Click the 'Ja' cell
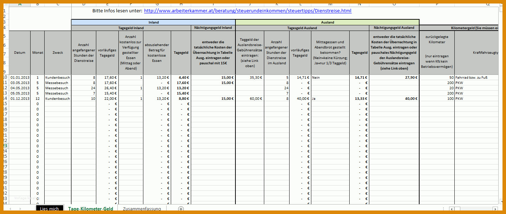Image resolution: width=506 pixels, height=214 pixels. [330, 99]
